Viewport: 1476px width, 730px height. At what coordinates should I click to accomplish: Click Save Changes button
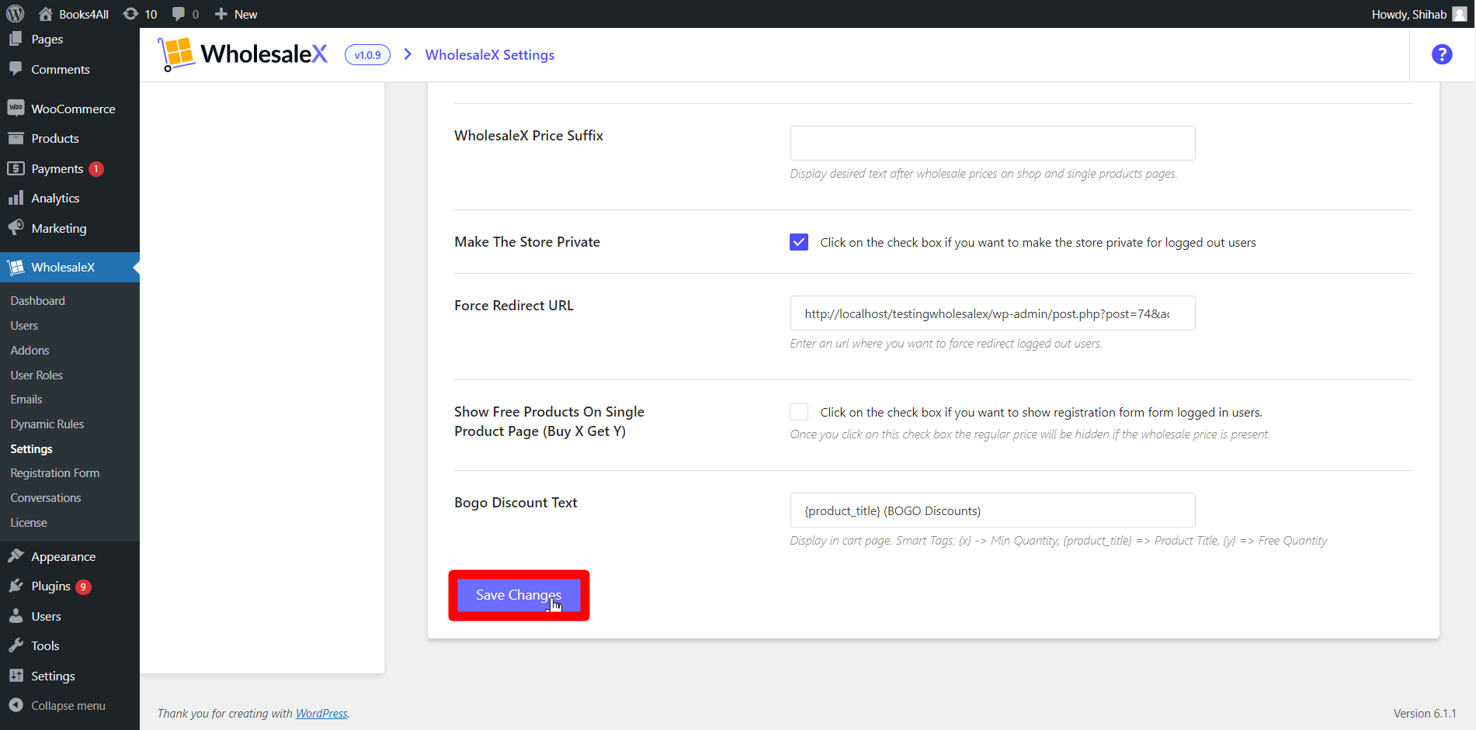519,595
